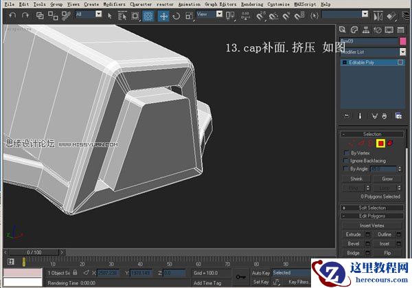Toggle the 2.5D Snaps magnet icon
The width and height of the screenshot is (412, 288).
(x=260, y=16)
